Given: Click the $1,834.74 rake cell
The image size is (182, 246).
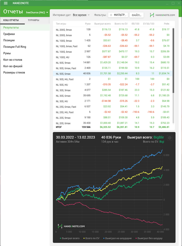Looking at the screenshot, I should click(x=164, y=73).
